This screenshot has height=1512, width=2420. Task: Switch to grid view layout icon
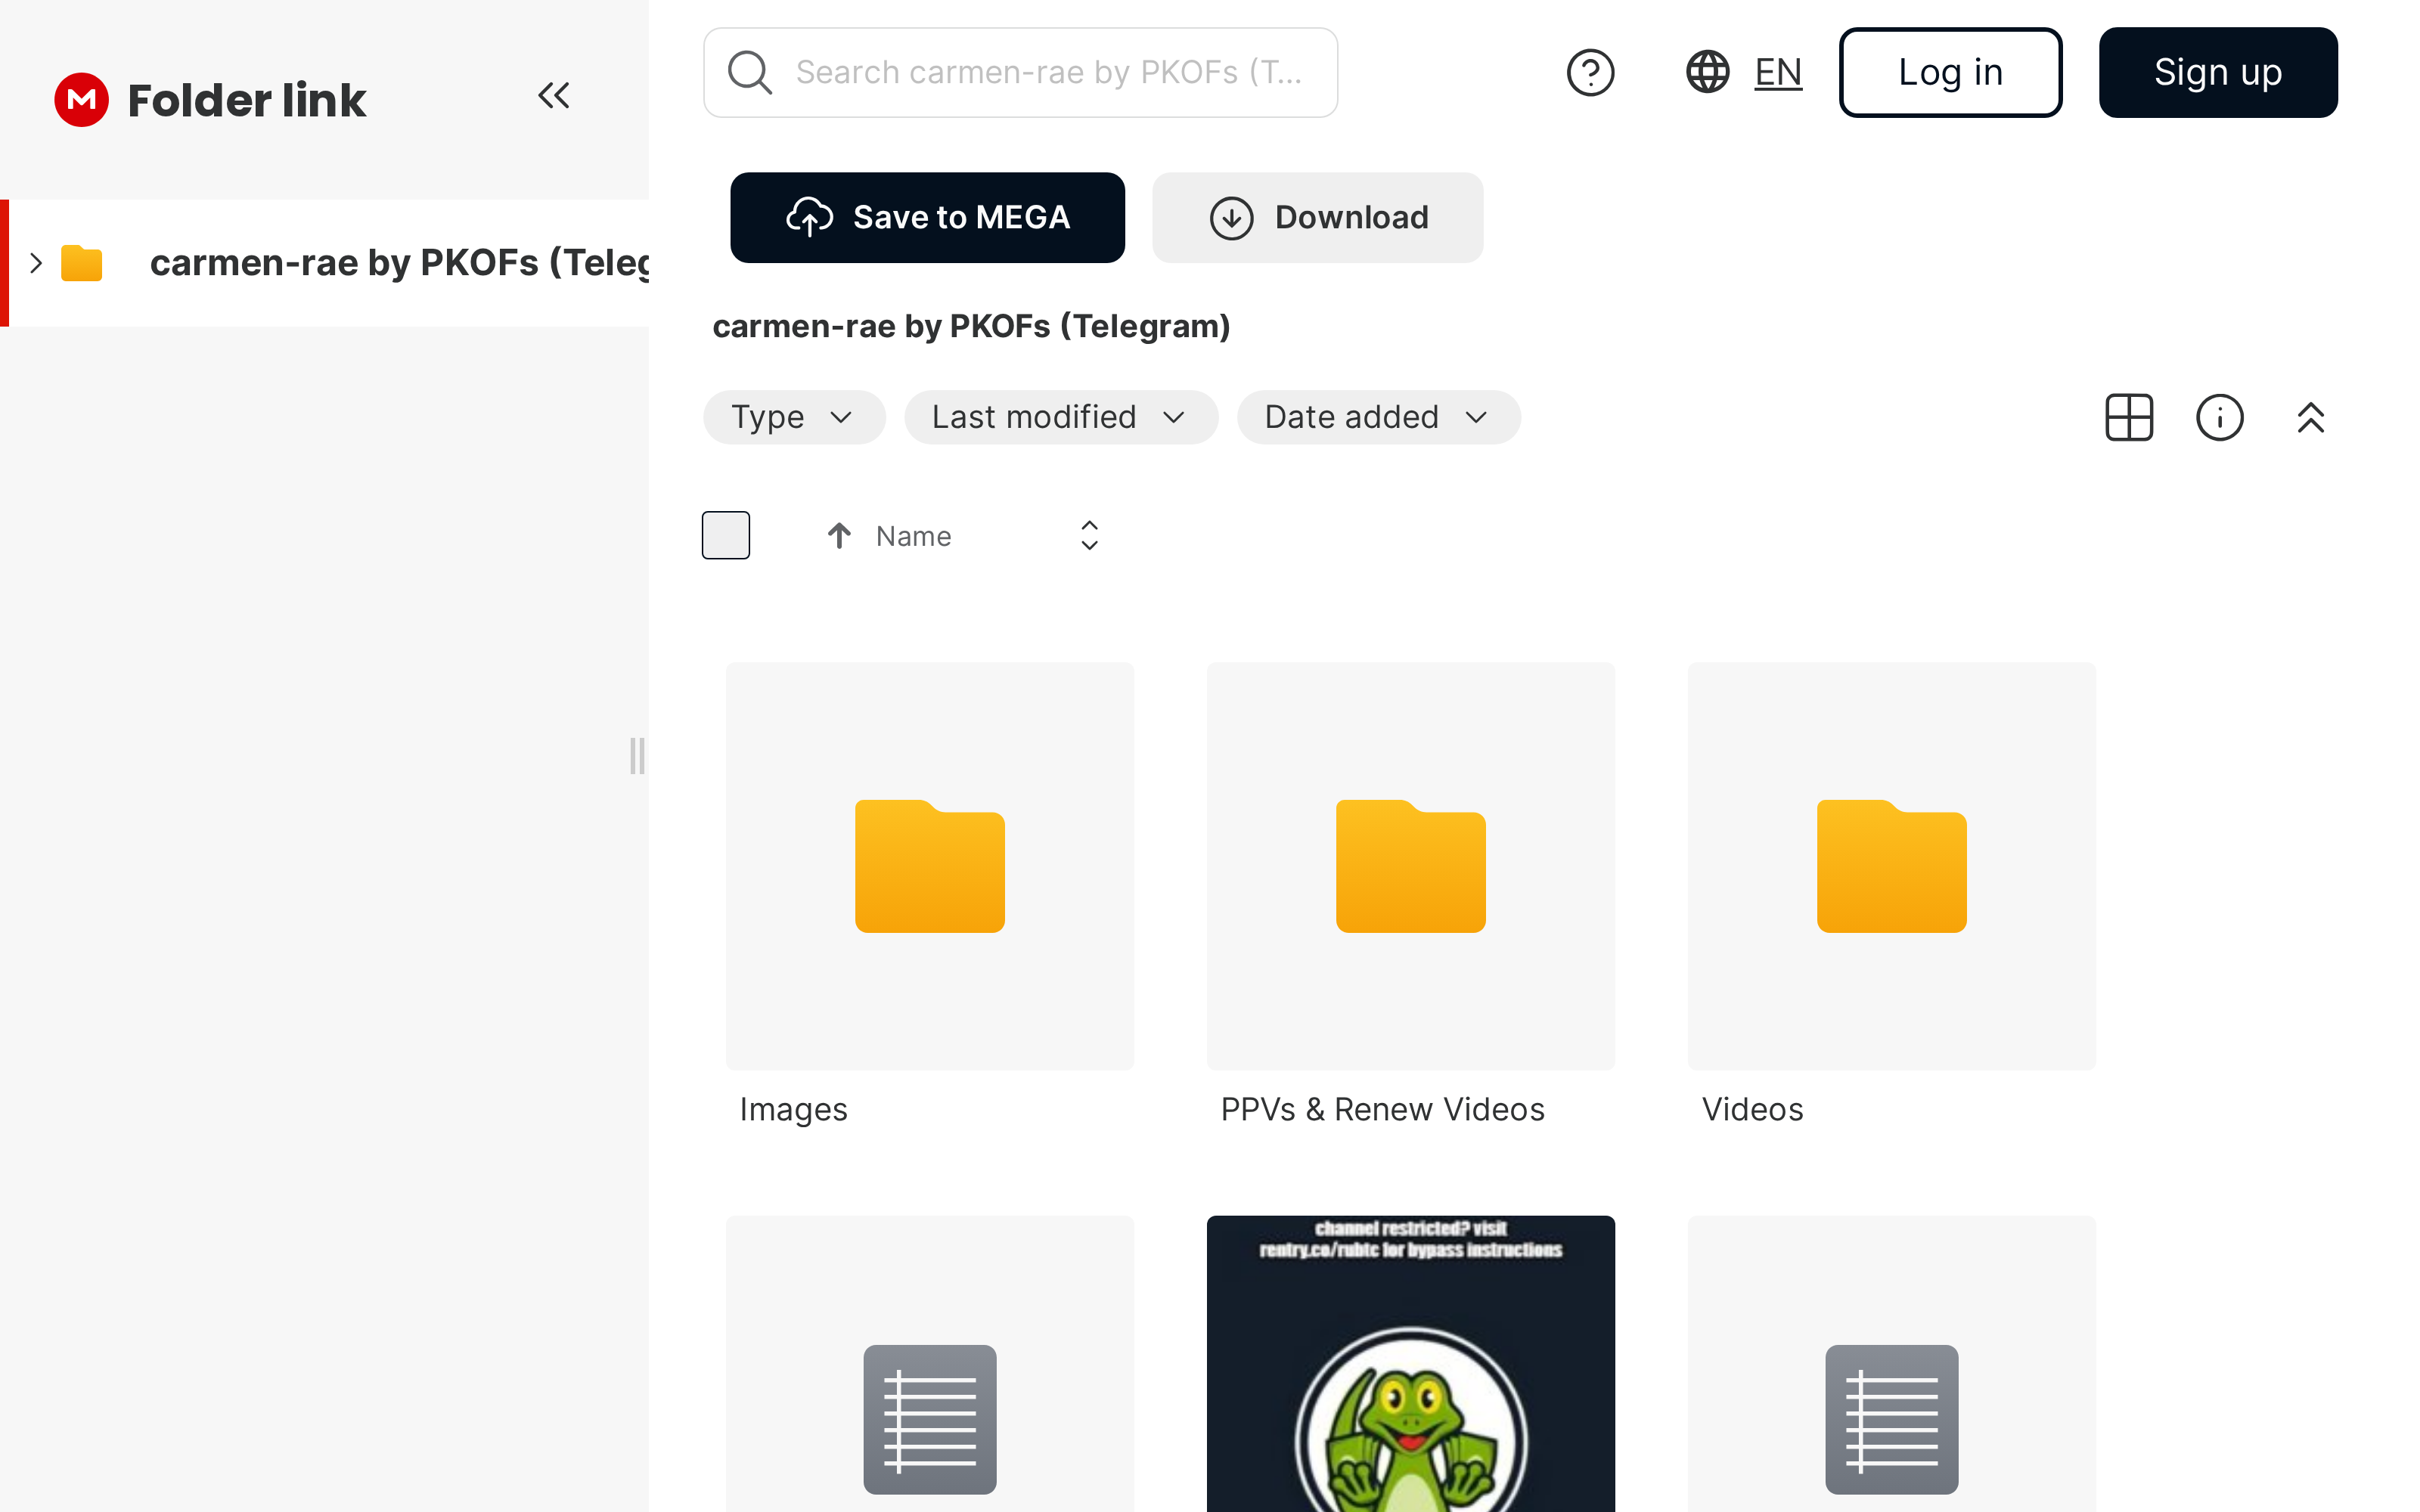click(2129, 417)
